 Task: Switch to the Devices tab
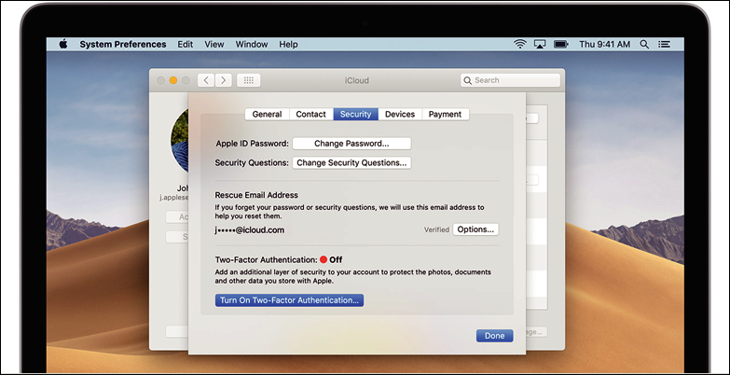tap(400, 114)
